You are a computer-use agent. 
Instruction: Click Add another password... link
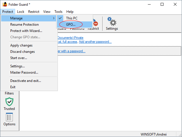point(95,42)
